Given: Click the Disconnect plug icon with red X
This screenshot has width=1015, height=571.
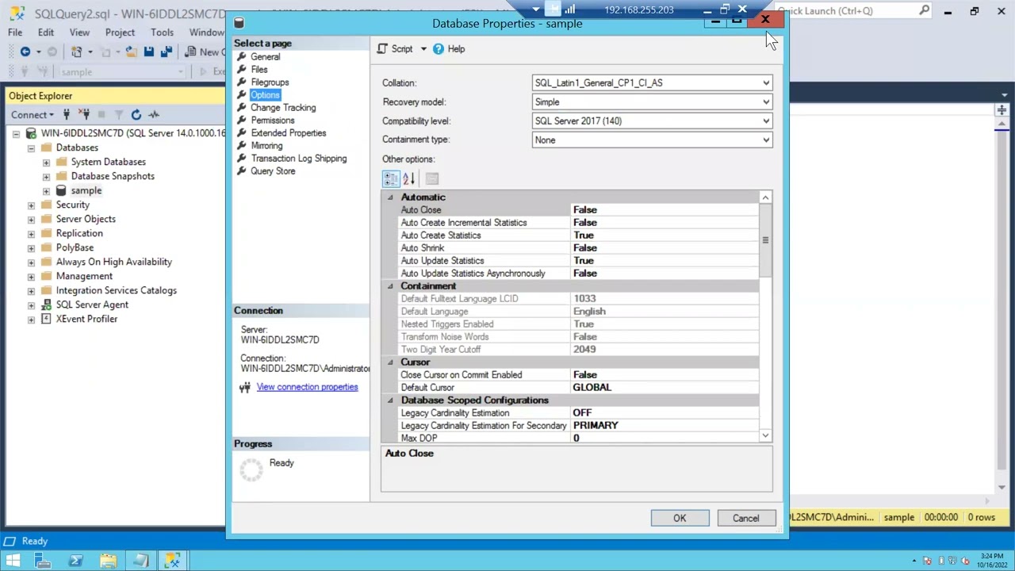Looking at the screenshot, I should pos(84,115).
